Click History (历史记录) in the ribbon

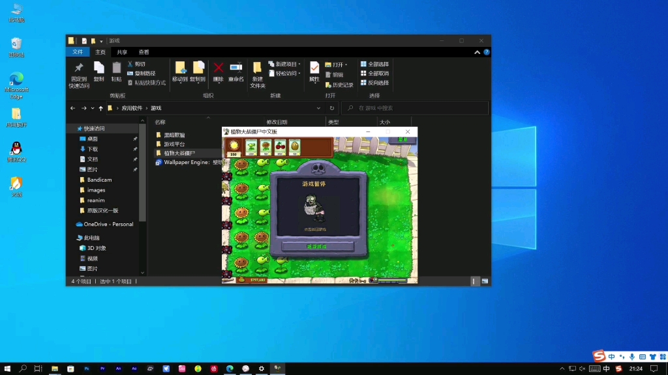point(339,85)
